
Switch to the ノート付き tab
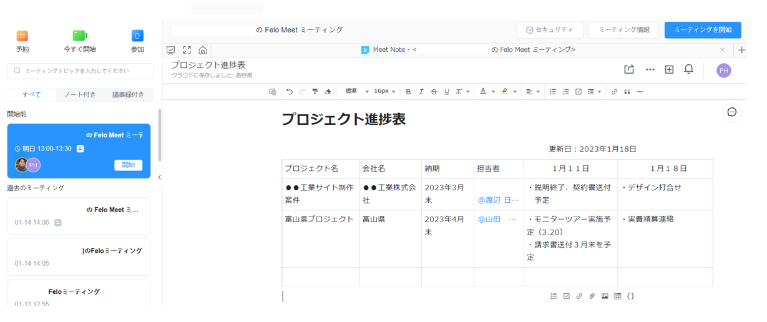tap(80, 95)
